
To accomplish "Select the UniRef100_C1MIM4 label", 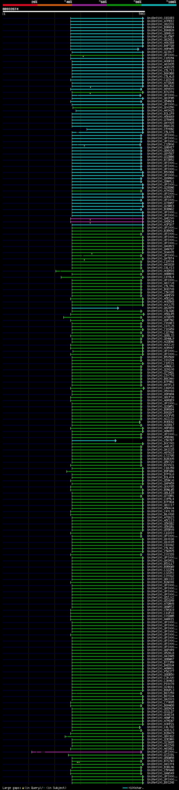I will (x=160, y=58).
